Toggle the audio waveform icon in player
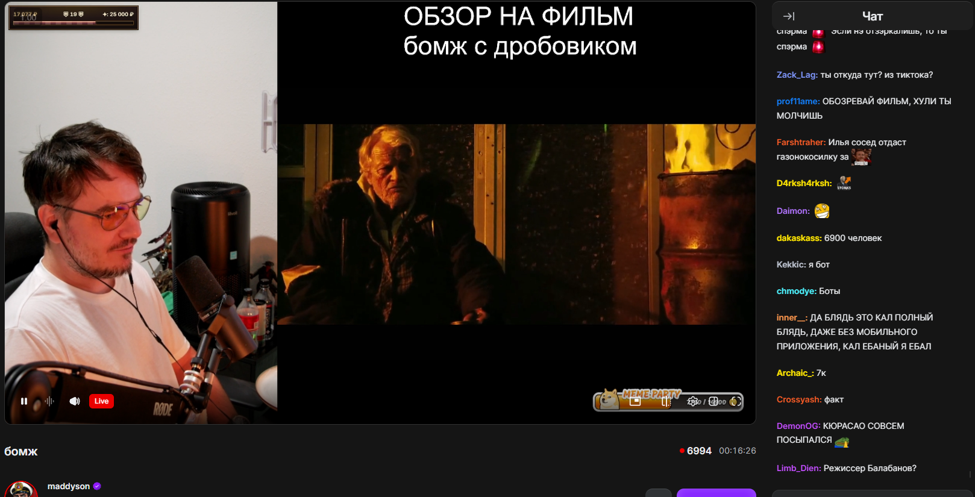975x497 pixels. (x=49, y=401)
